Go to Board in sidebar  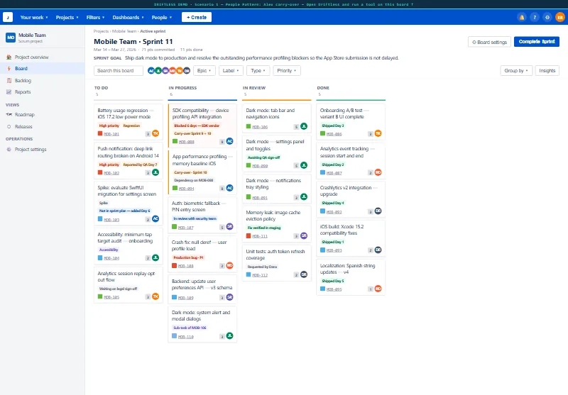coord(43,68)
